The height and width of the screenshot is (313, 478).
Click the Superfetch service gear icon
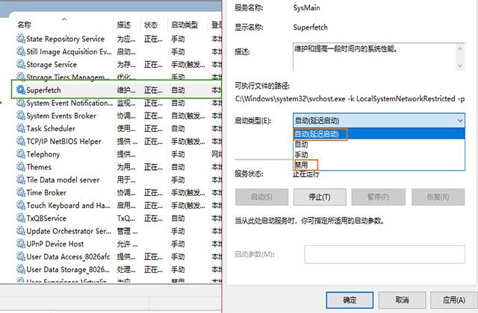pos(21,89)
